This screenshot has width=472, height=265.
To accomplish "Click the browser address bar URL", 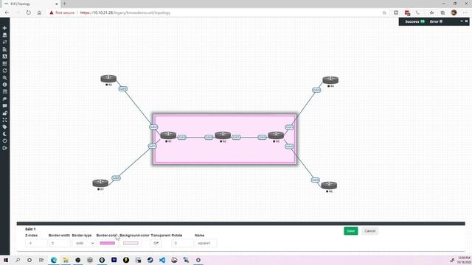I will pyautogui.click(x=125, y=13).
